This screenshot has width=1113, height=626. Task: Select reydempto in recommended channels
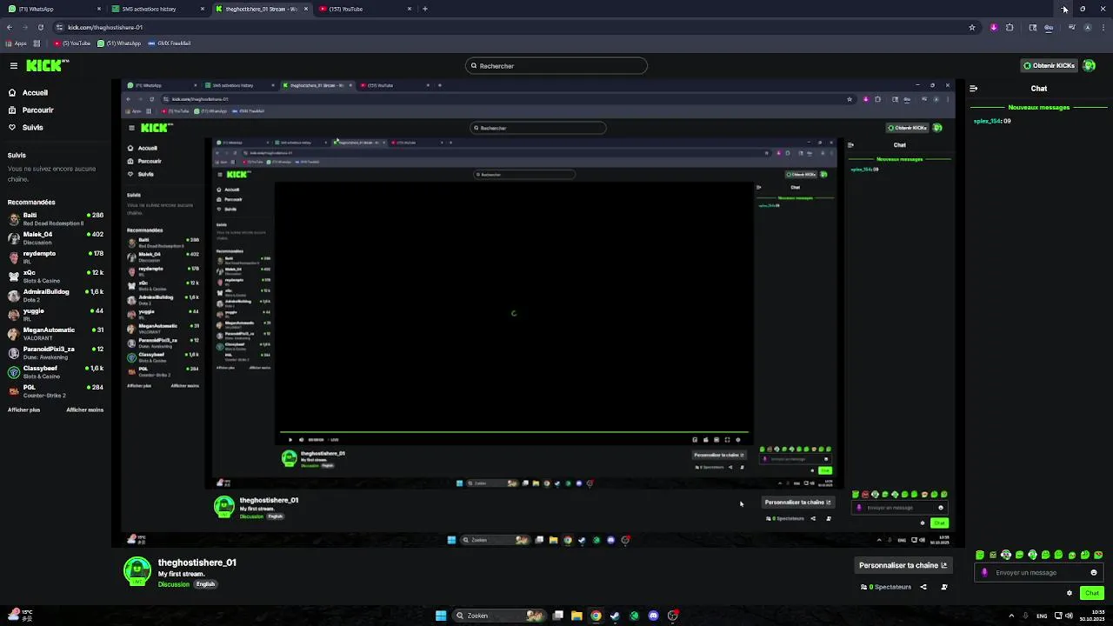coord(56,256)
